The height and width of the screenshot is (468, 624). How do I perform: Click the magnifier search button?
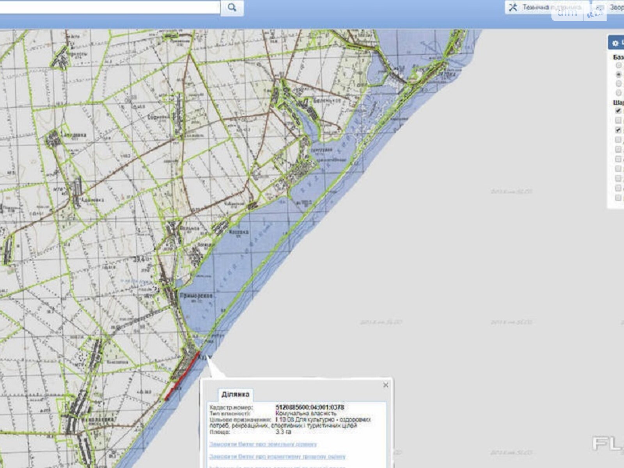click(x=232, y=7)
